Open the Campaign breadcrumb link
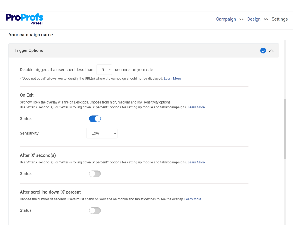Screen dimensions: 293x244 click(226, 19)
